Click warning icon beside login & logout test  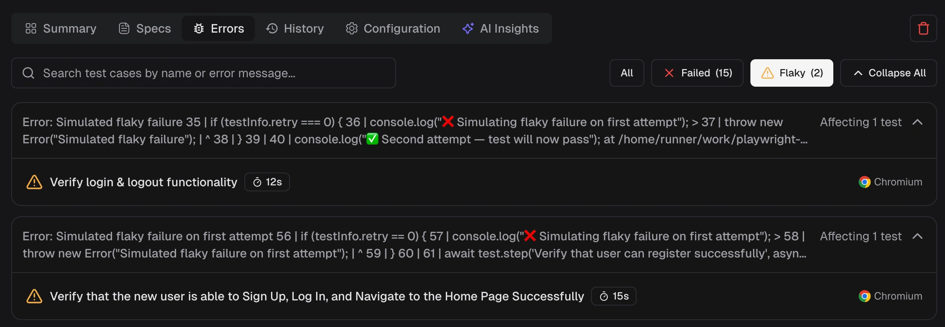point(34,182)
